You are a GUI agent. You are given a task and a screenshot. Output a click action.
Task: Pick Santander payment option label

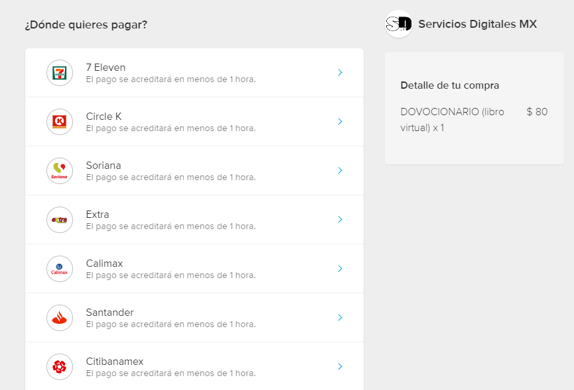click(x=109, y=313)
